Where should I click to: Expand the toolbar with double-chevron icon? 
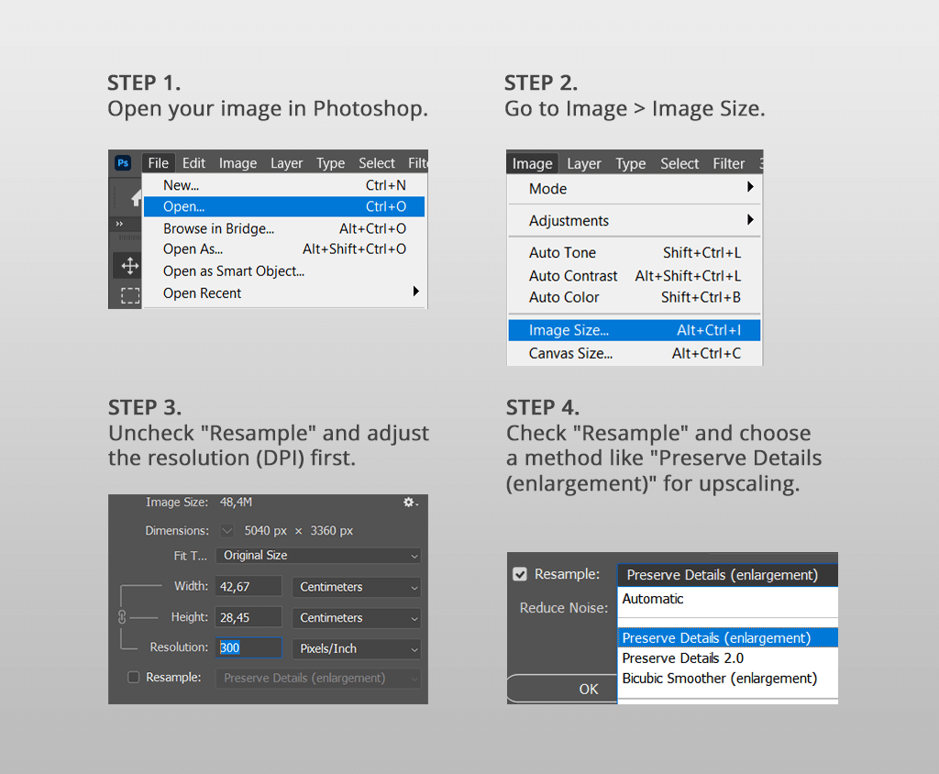pos(120,224)
